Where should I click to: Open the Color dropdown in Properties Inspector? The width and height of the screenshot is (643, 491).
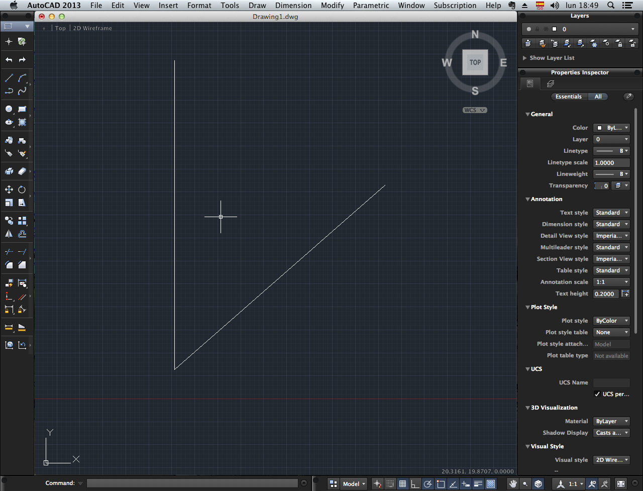611,128
